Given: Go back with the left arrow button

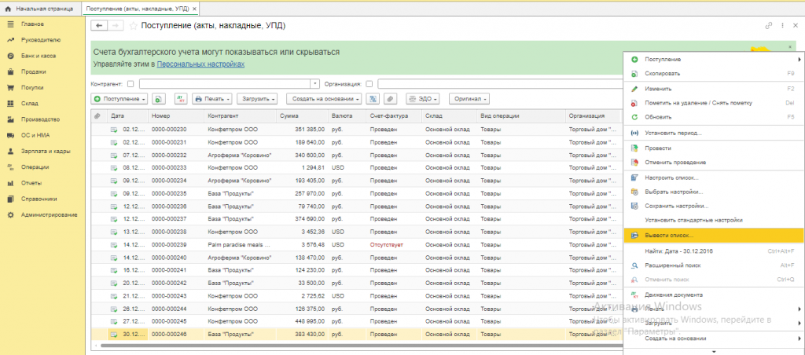Looking at the screenshot, I should (101, 26).
